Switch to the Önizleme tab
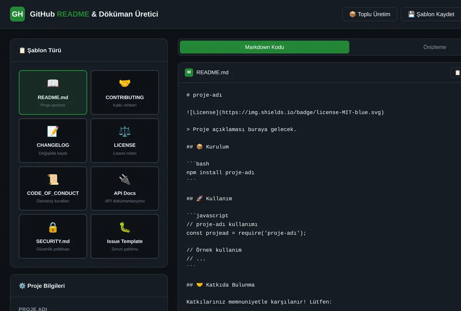Screen dimensions: 461x311 (x=434, y=47)
